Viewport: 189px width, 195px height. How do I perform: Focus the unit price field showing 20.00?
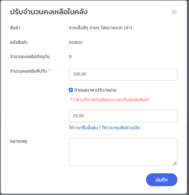pyautogui.click(x=123, y=116)
